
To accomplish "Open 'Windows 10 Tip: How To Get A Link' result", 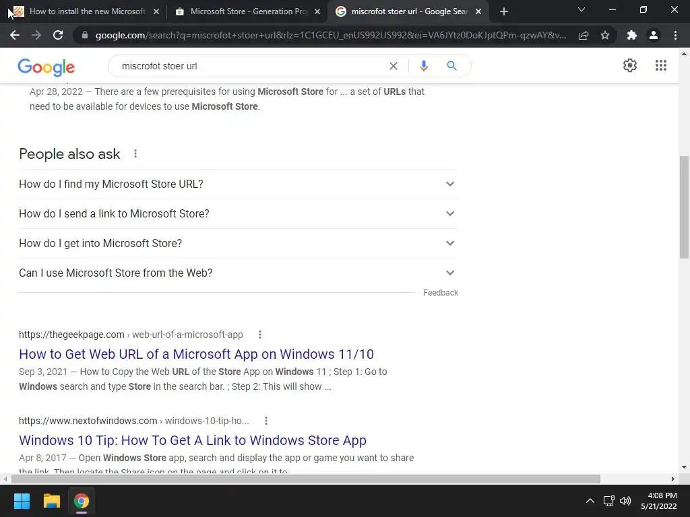I will [193, 440].
